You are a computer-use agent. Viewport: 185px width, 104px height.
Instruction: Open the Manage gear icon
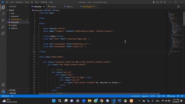(x=3, y=91)
